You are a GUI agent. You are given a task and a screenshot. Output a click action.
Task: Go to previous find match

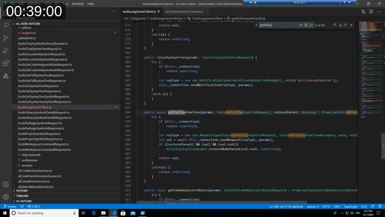[x=334, y=25]
